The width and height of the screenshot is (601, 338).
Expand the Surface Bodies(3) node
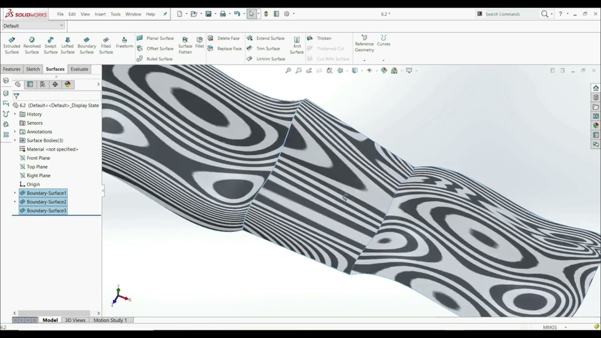(x=15, y=140)
